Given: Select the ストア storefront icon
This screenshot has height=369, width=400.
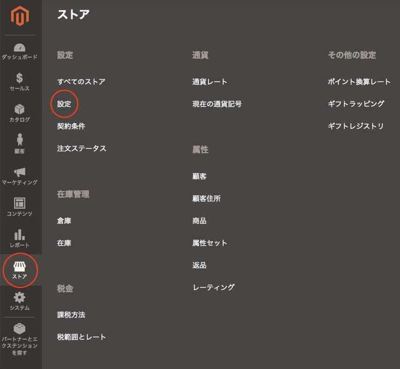Looking at the screenshot, I should (x=20, y=266).
